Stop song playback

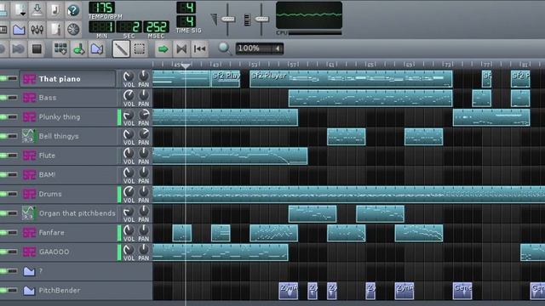[37, 49]
